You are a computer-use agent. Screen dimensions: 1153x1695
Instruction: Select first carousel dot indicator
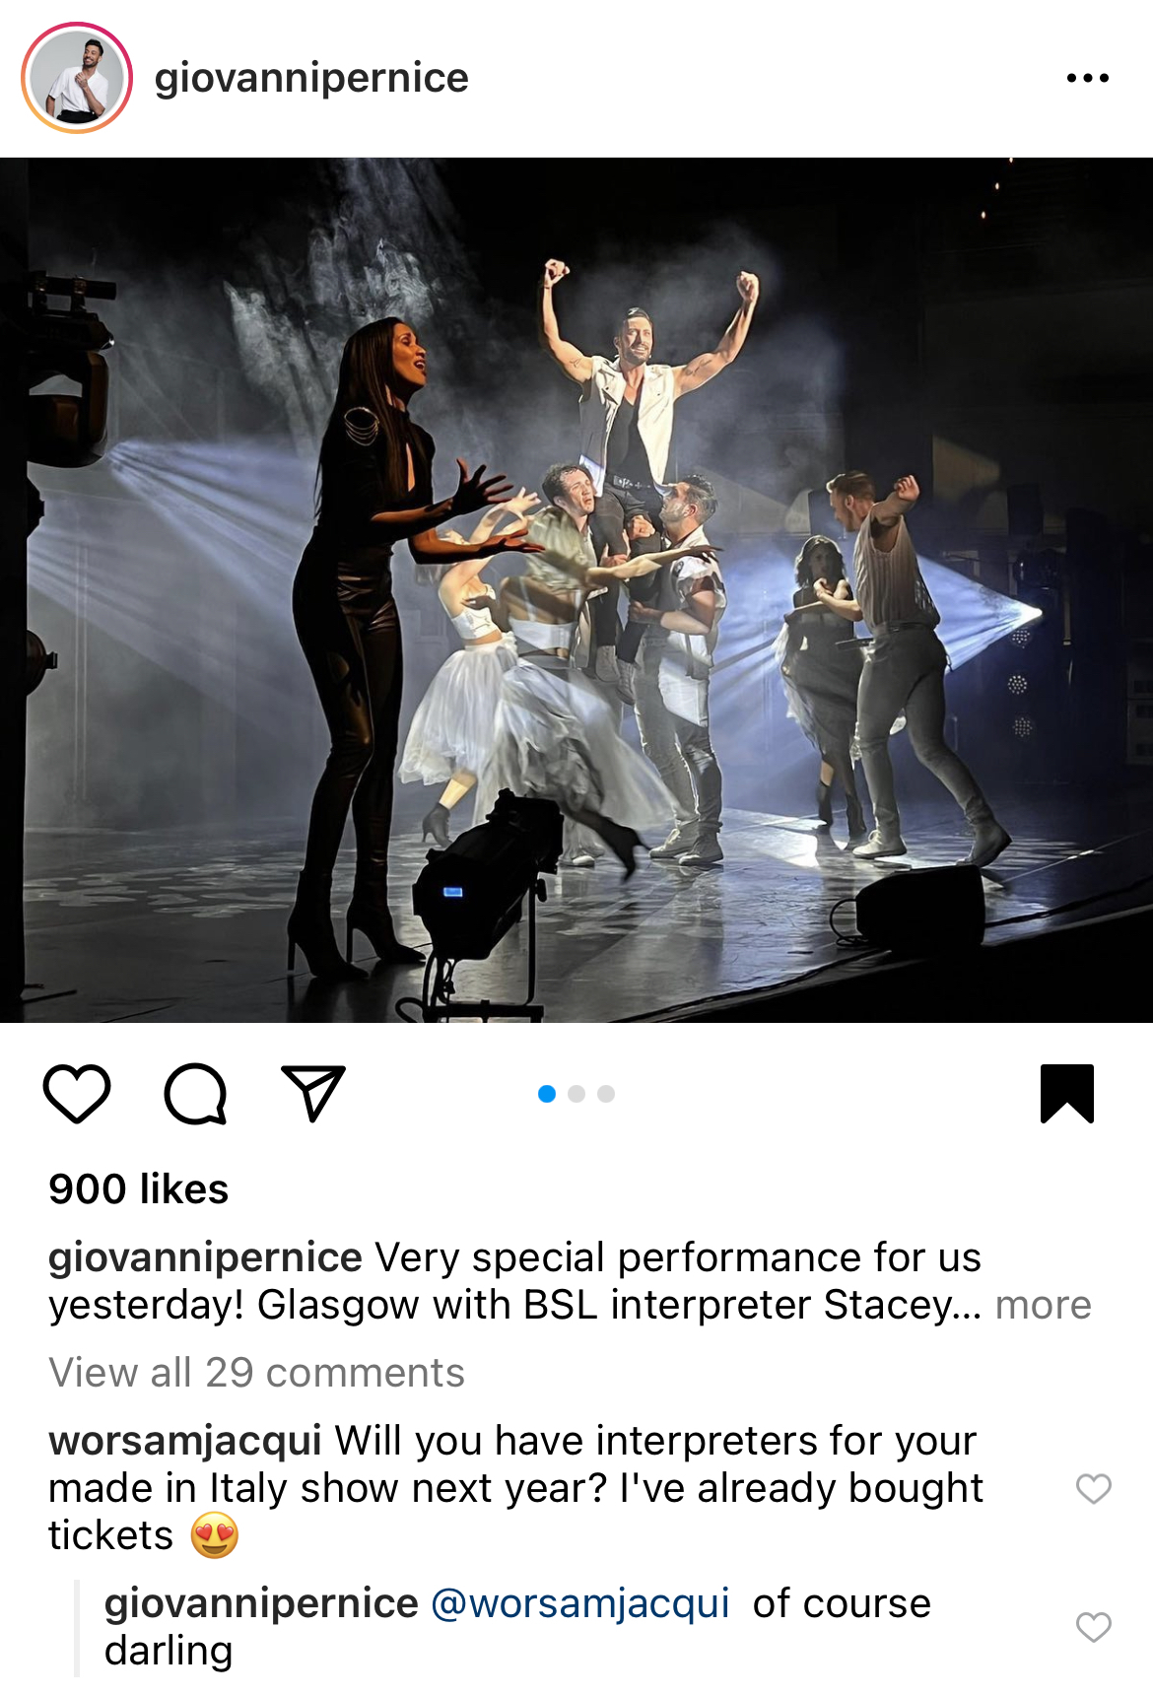(547, 1094)
